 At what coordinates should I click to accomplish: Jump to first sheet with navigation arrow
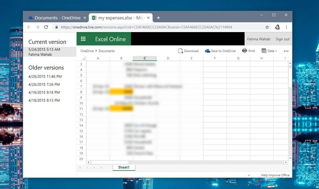(80, 167)
